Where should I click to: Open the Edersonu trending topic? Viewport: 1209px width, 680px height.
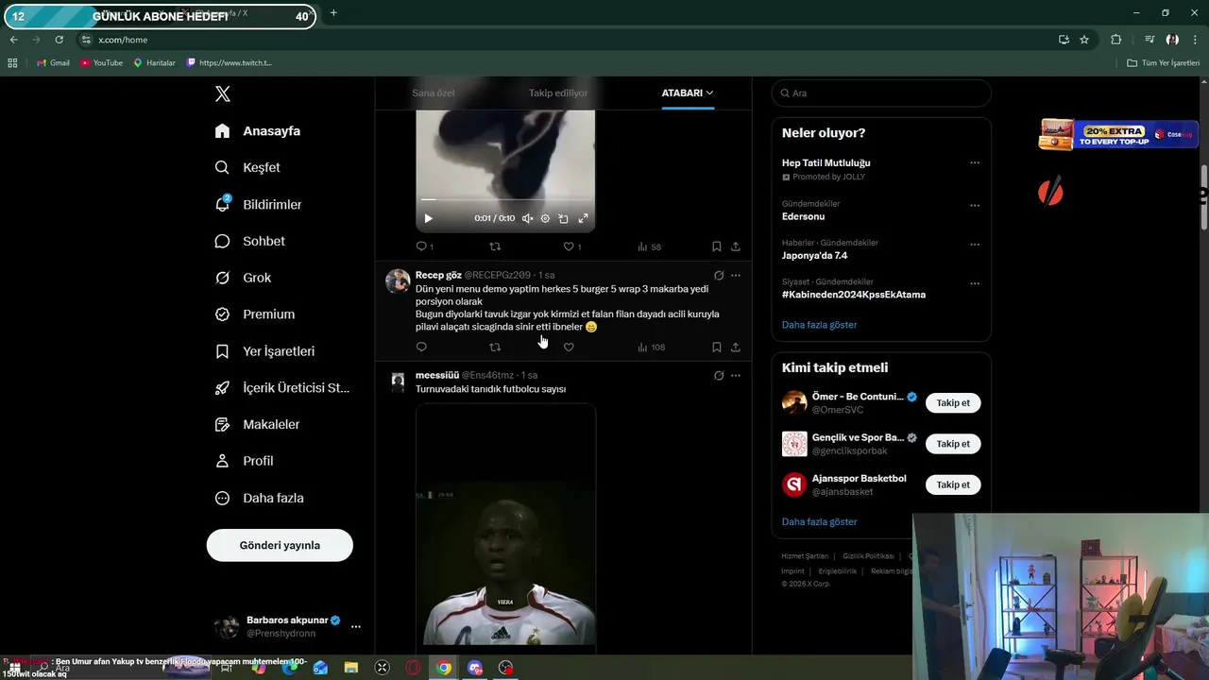click(803, 216)
